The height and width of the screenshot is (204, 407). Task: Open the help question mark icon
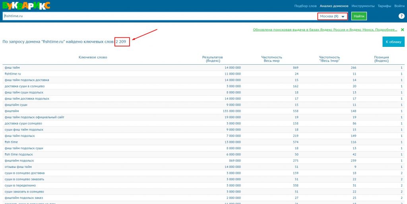401,16
